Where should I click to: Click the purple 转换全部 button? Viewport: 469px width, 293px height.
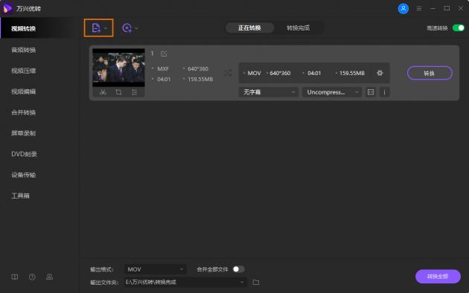pyautogui.click(x=438, y=277)
